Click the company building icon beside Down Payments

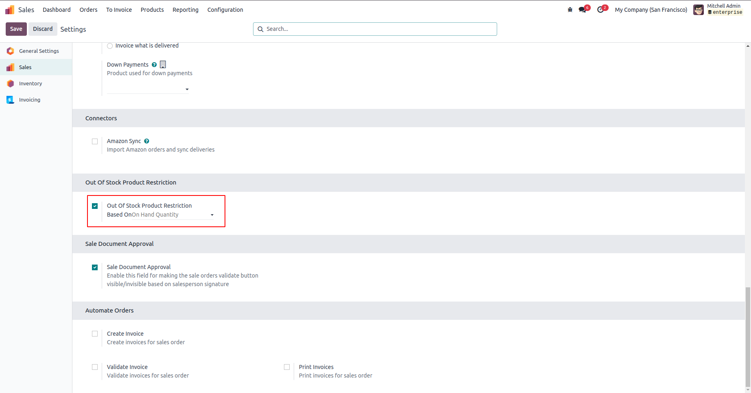click(163, 64)
